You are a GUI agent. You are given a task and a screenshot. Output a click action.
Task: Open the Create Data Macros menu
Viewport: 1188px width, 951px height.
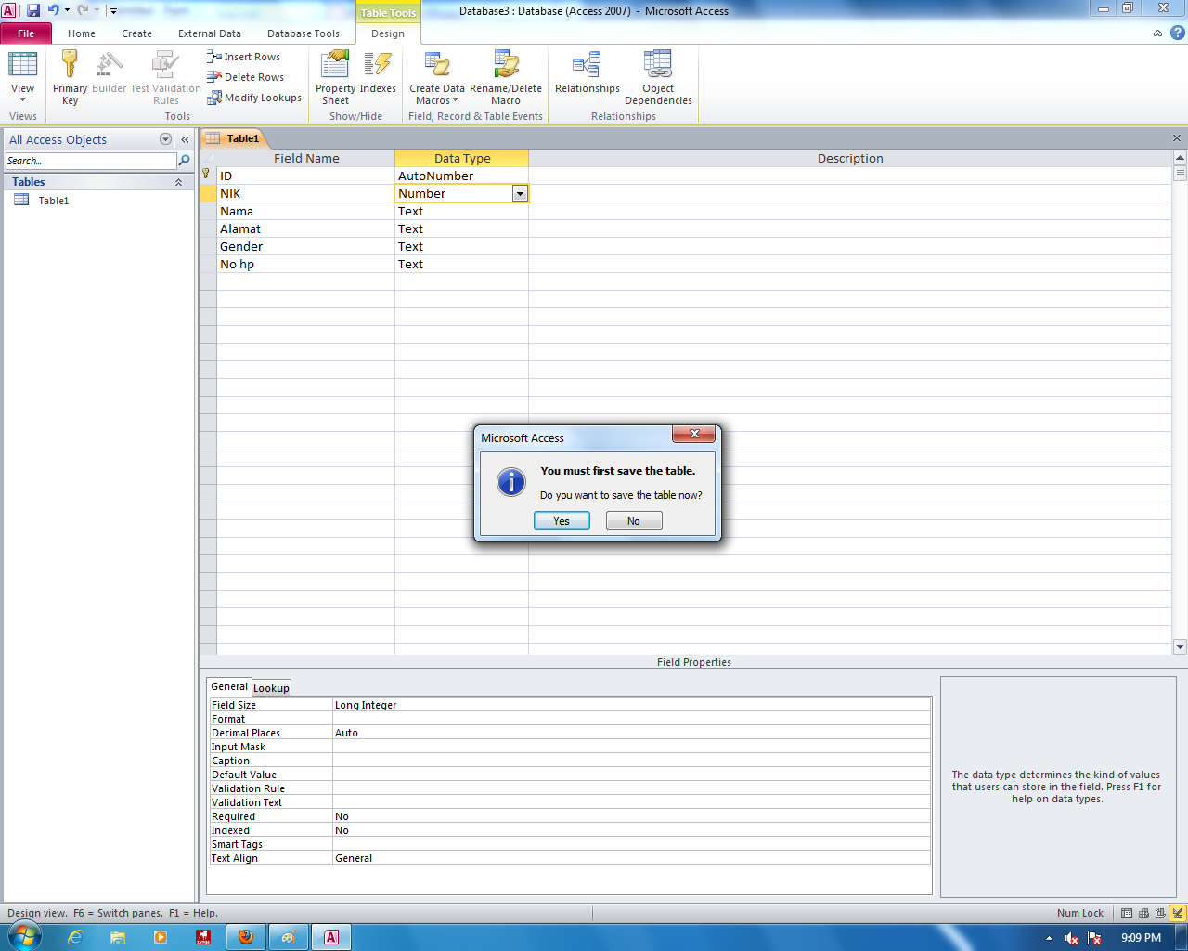coord(437,77)
